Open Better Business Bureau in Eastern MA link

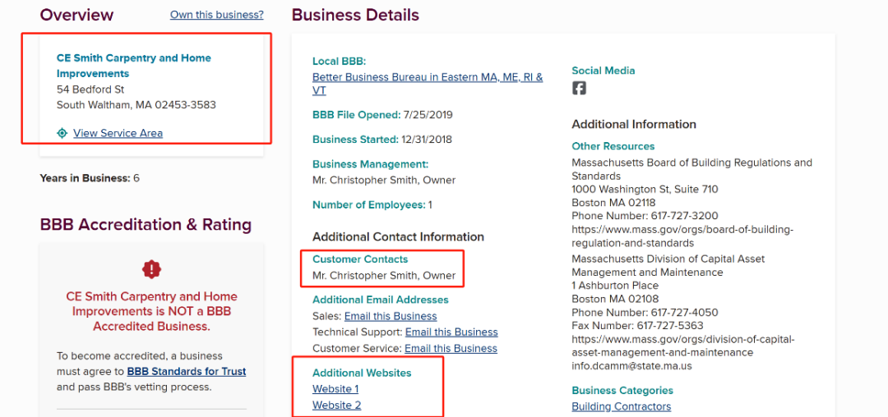click(428, 84)
